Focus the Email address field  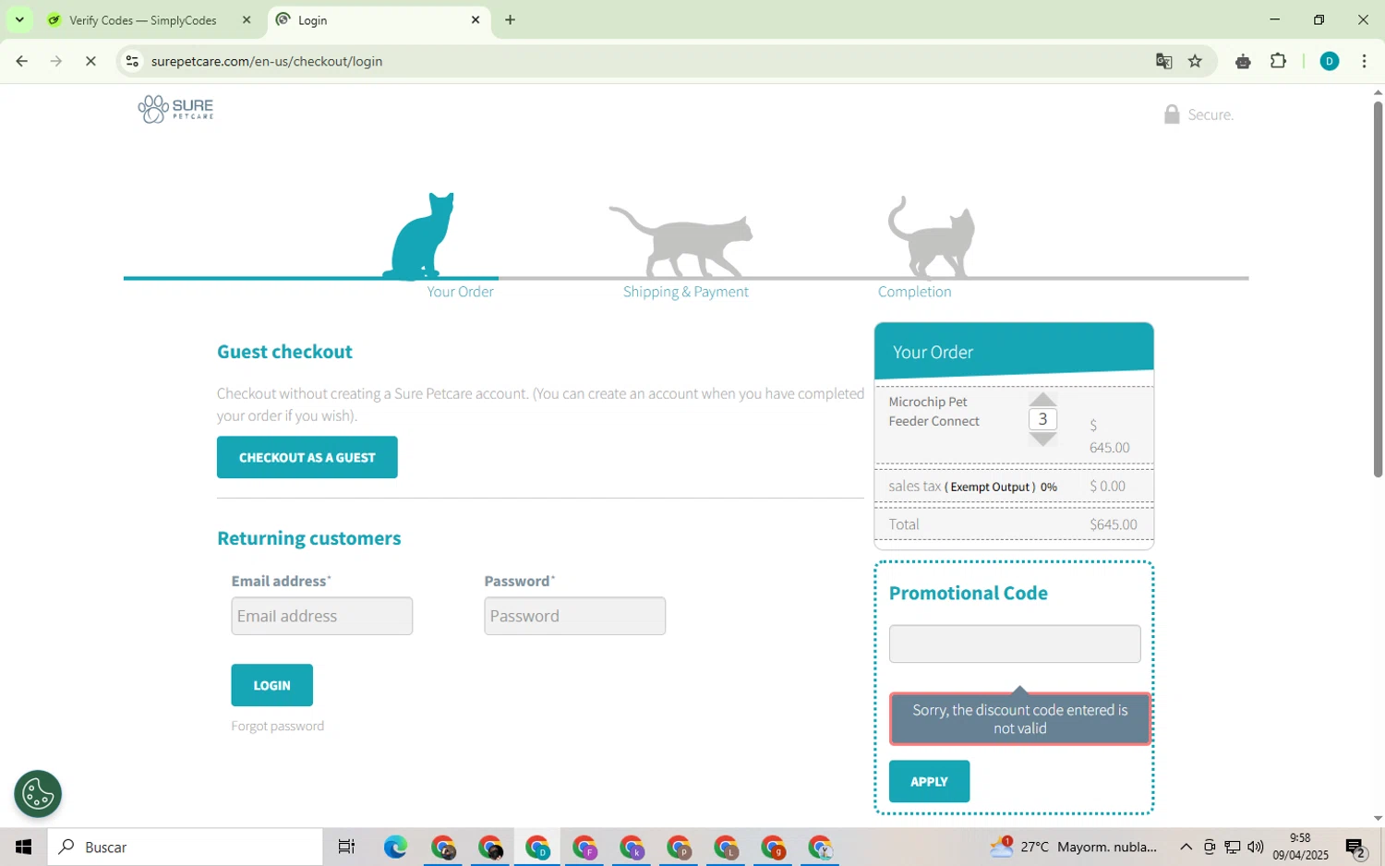tap(322, 616)
